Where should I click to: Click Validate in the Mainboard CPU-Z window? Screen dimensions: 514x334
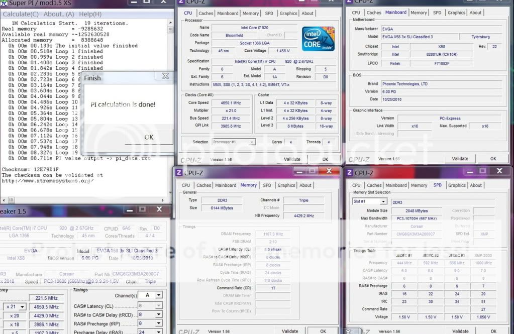460,159
